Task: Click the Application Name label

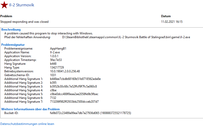Action: pos(17,52)
